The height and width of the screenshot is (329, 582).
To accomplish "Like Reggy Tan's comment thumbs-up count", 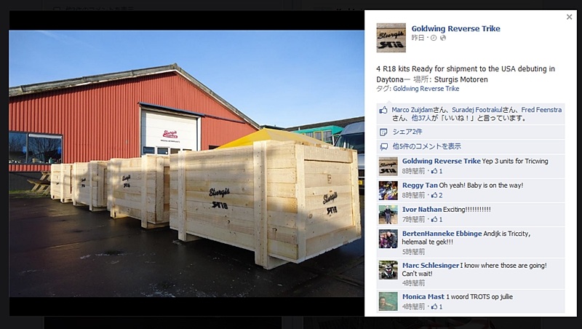I will (x=437, y=195).
